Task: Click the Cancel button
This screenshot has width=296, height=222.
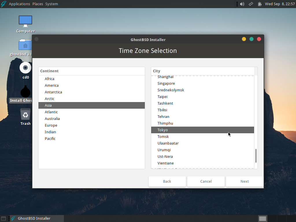Action: pyautogui.click(x=206, y=182)
